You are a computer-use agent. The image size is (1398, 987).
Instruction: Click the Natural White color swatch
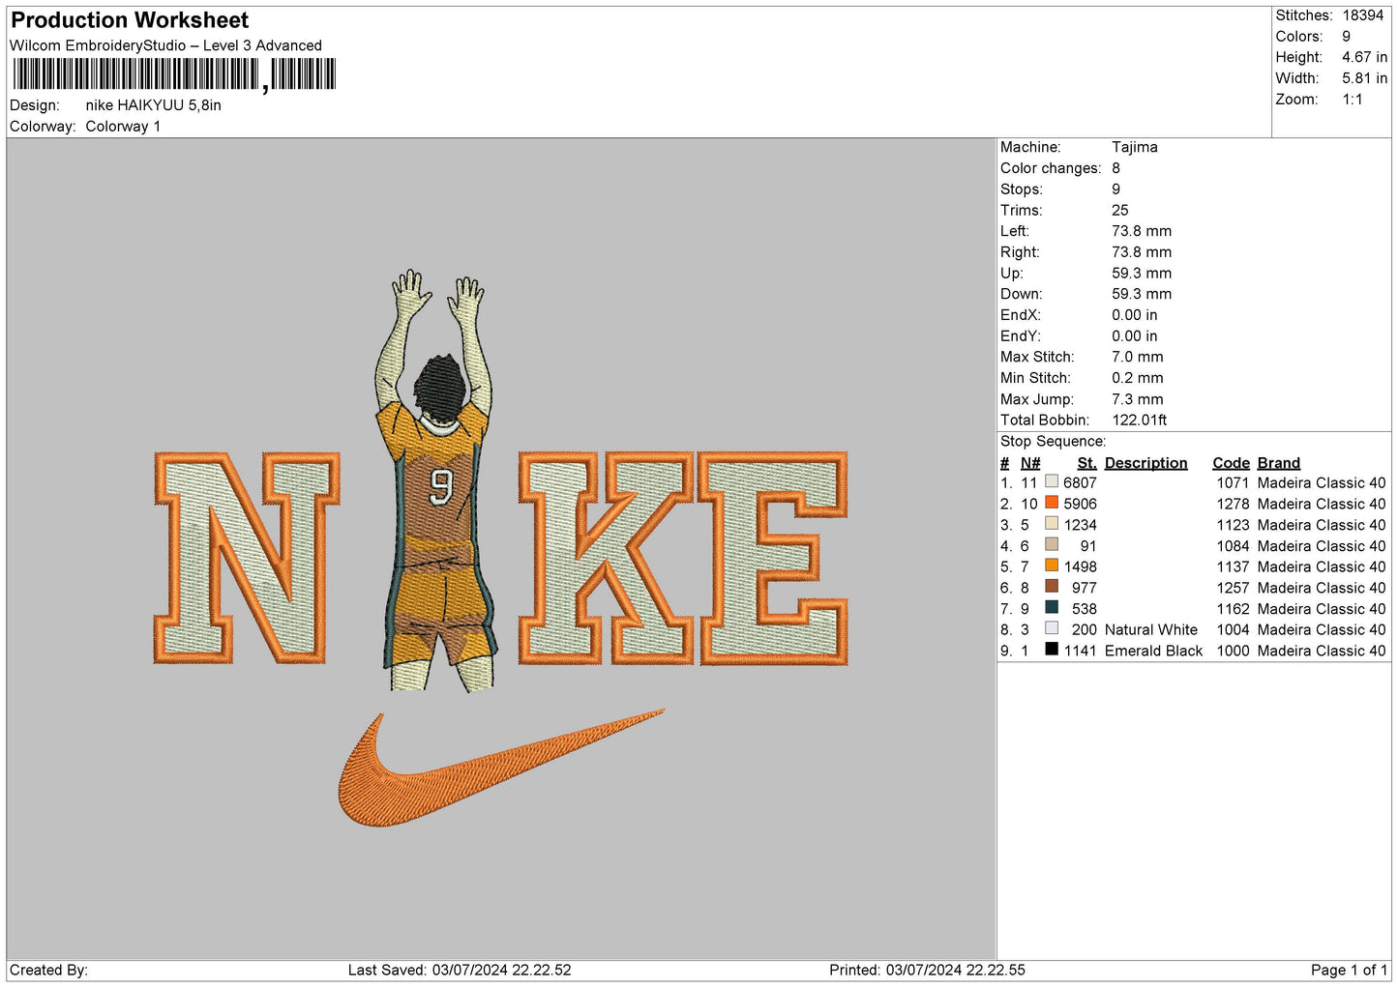click(1052, 628)
